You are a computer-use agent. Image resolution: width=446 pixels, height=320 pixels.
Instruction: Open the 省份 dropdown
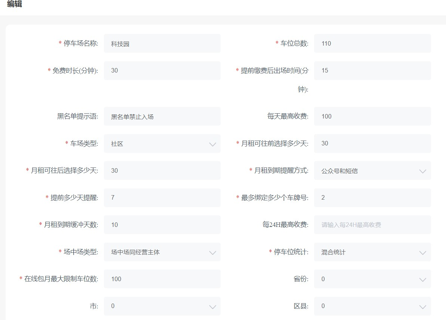[x=372, y=279]
